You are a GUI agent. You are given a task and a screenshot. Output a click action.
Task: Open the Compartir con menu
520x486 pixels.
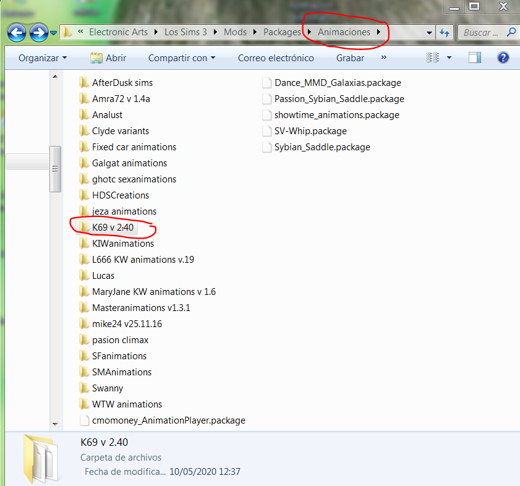point(182,58)
